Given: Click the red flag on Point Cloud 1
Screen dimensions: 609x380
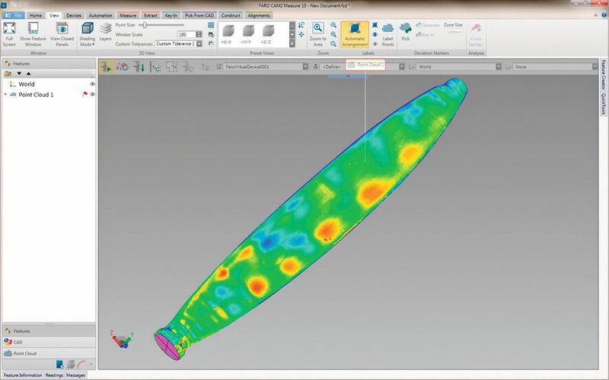Looking at the screenshot, I should (x=84, y=94).
